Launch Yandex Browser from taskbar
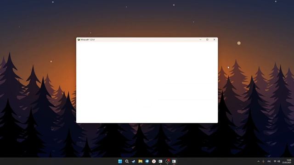The image size is (294, 165). [x=154, y=161]
